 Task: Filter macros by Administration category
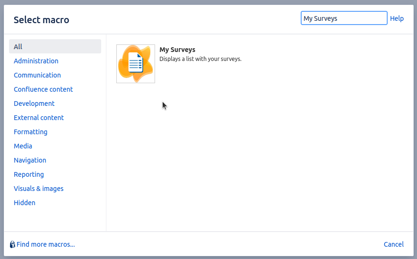coord(36,61)
